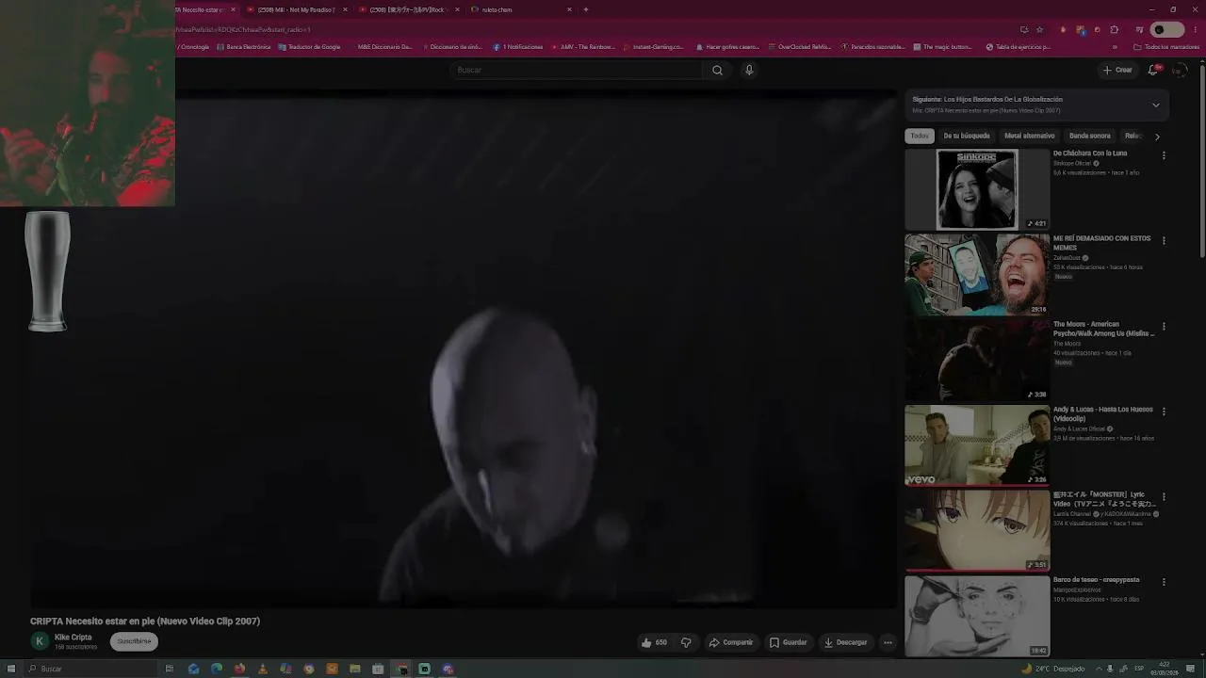Image resolution: width=1206 pixels, height=678 pixels.
Task: Open options for The Moors video
Action: tap(1164, 327)
